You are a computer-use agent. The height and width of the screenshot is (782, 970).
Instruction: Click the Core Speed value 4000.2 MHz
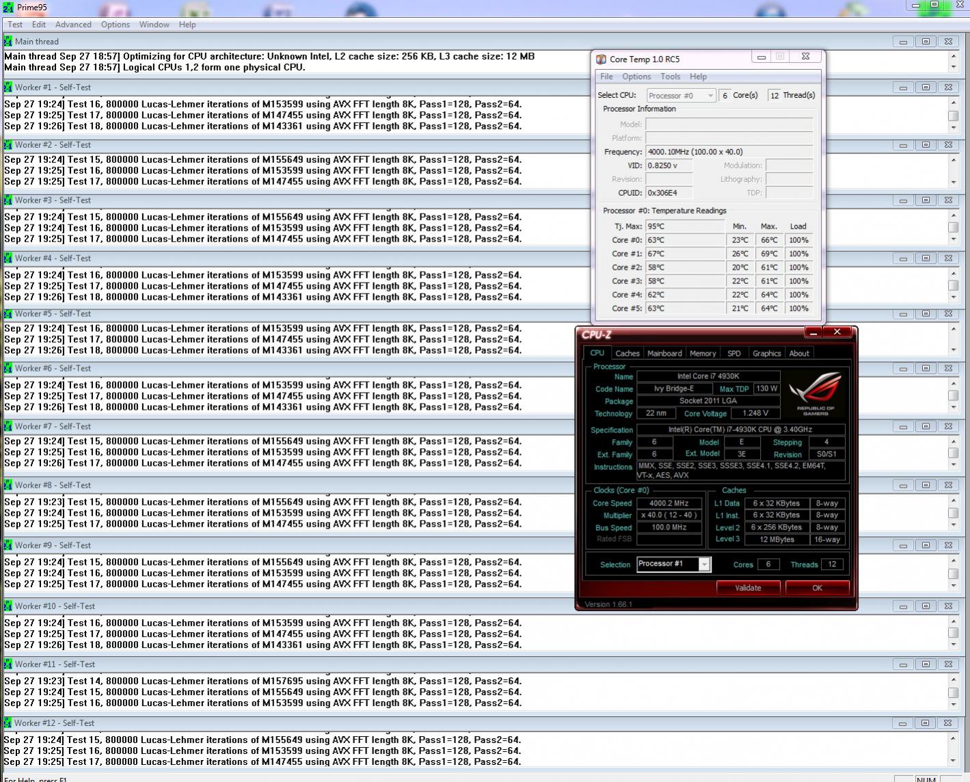pyautogui.click(x=669, y=503)
